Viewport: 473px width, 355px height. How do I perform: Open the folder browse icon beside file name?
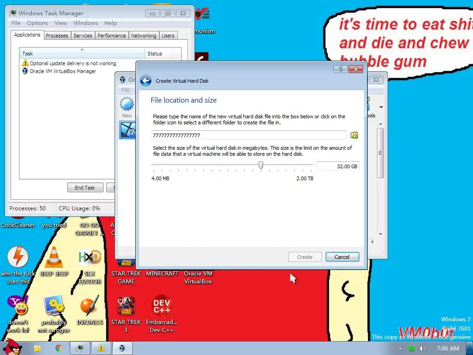coord(354,135)
